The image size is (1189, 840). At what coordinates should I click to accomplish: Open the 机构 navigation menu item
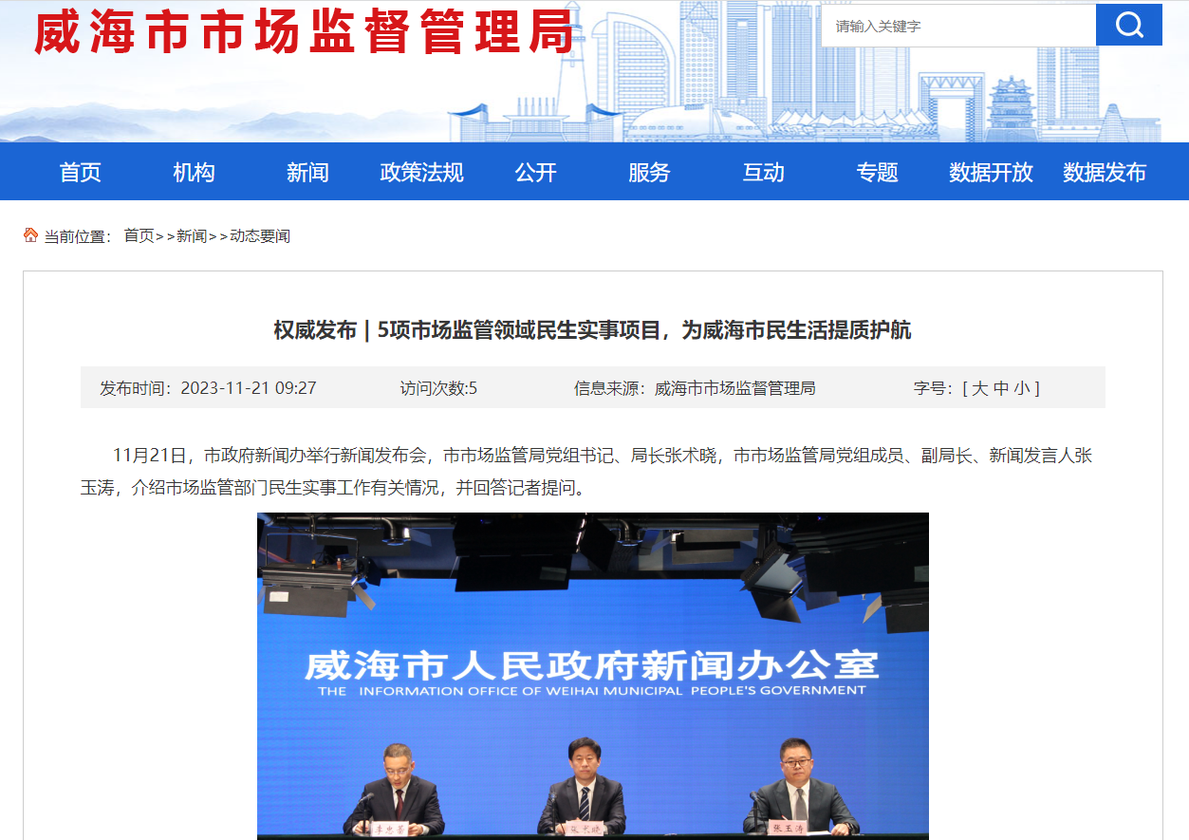click(194, 172)
